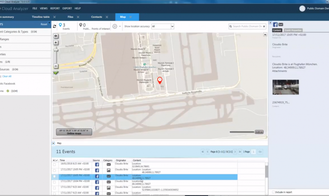This screenshot has height=196, width=329.
Task: Click the map refresh icon
Action: point(55,26)
